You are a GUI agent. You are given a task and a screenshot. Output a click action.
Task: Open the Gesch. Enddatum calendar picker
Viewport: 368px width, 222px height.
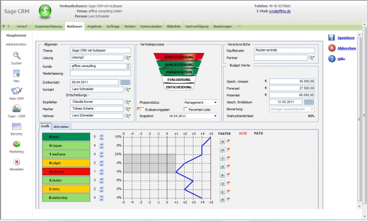[309, 102]
